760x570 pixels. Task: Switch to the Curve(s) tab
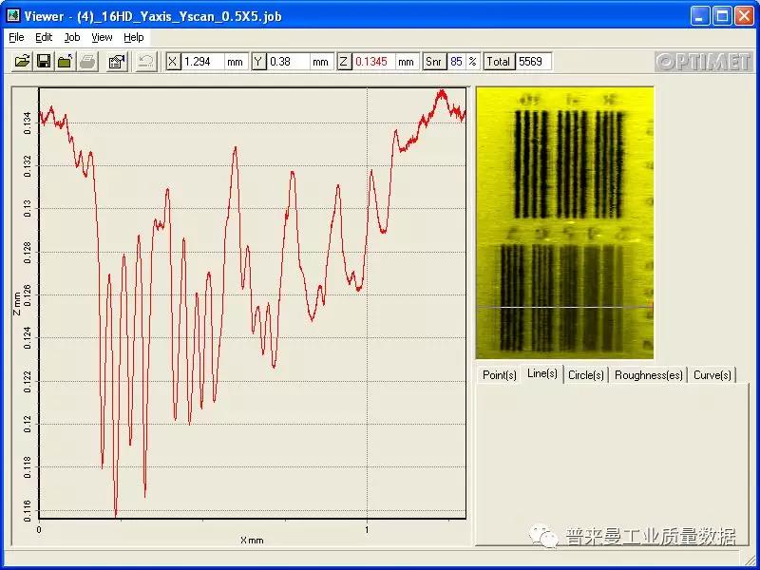(x=712, y=374)
